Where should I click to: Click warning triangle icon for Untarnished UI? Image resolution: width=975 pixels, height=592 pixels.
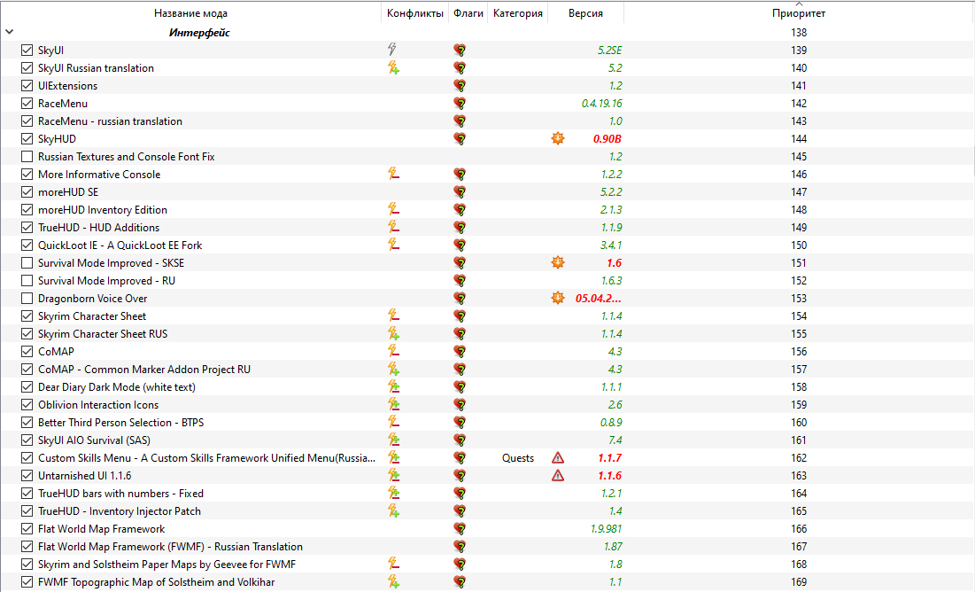click(x=558, y=476)
